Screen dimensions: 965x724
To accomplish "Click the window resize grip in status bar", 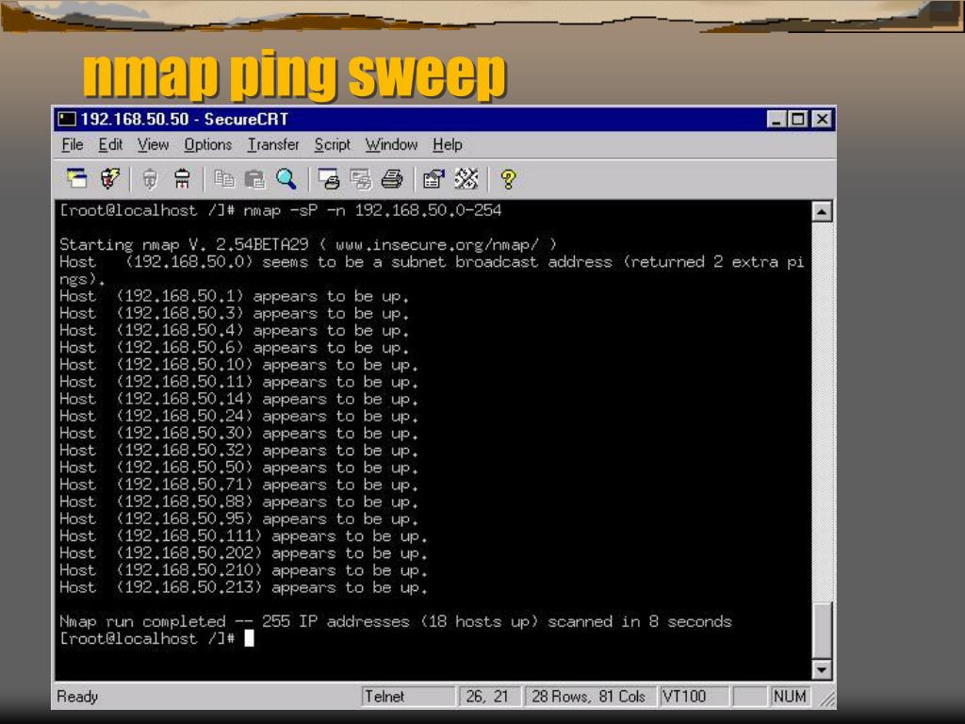I will (826, 698).
